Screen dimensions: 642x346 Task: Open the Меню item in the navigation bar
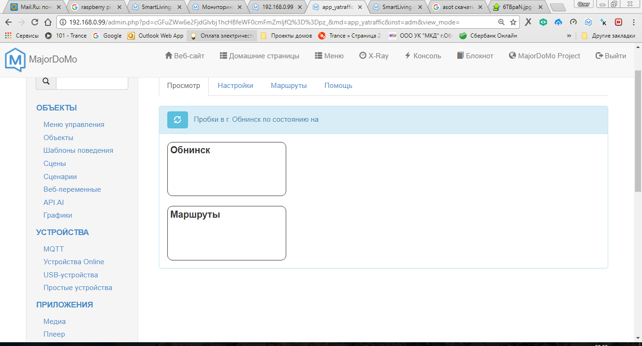(329, 55)
